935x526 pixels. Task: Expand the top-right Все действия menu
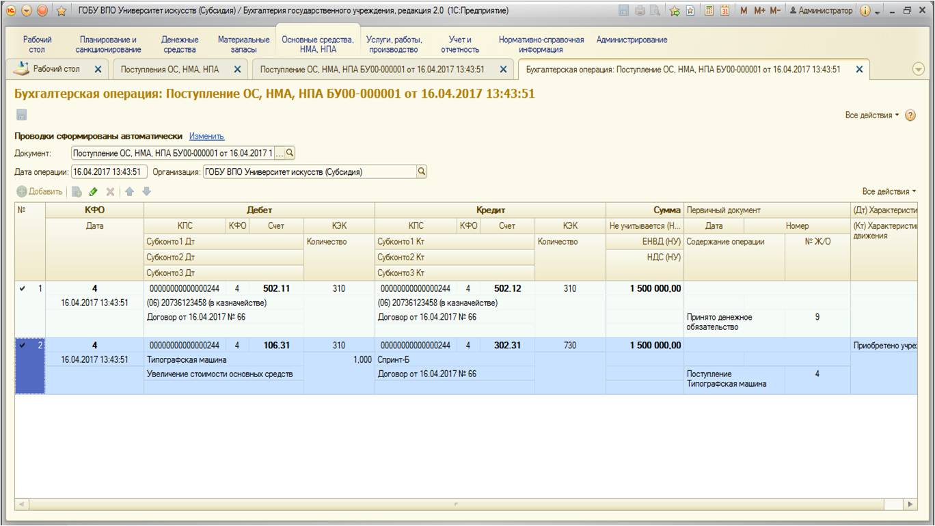coord(872,115)
